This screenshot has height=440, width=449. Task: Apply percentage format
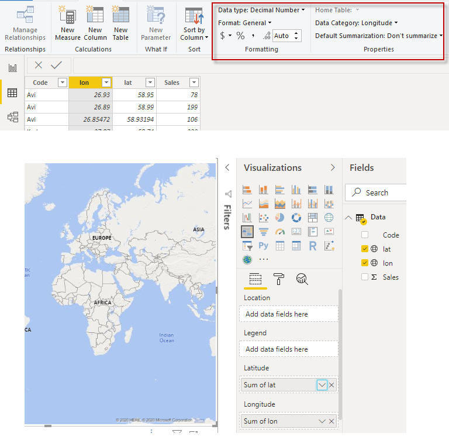pyautogui.click(x=240, y=36)
